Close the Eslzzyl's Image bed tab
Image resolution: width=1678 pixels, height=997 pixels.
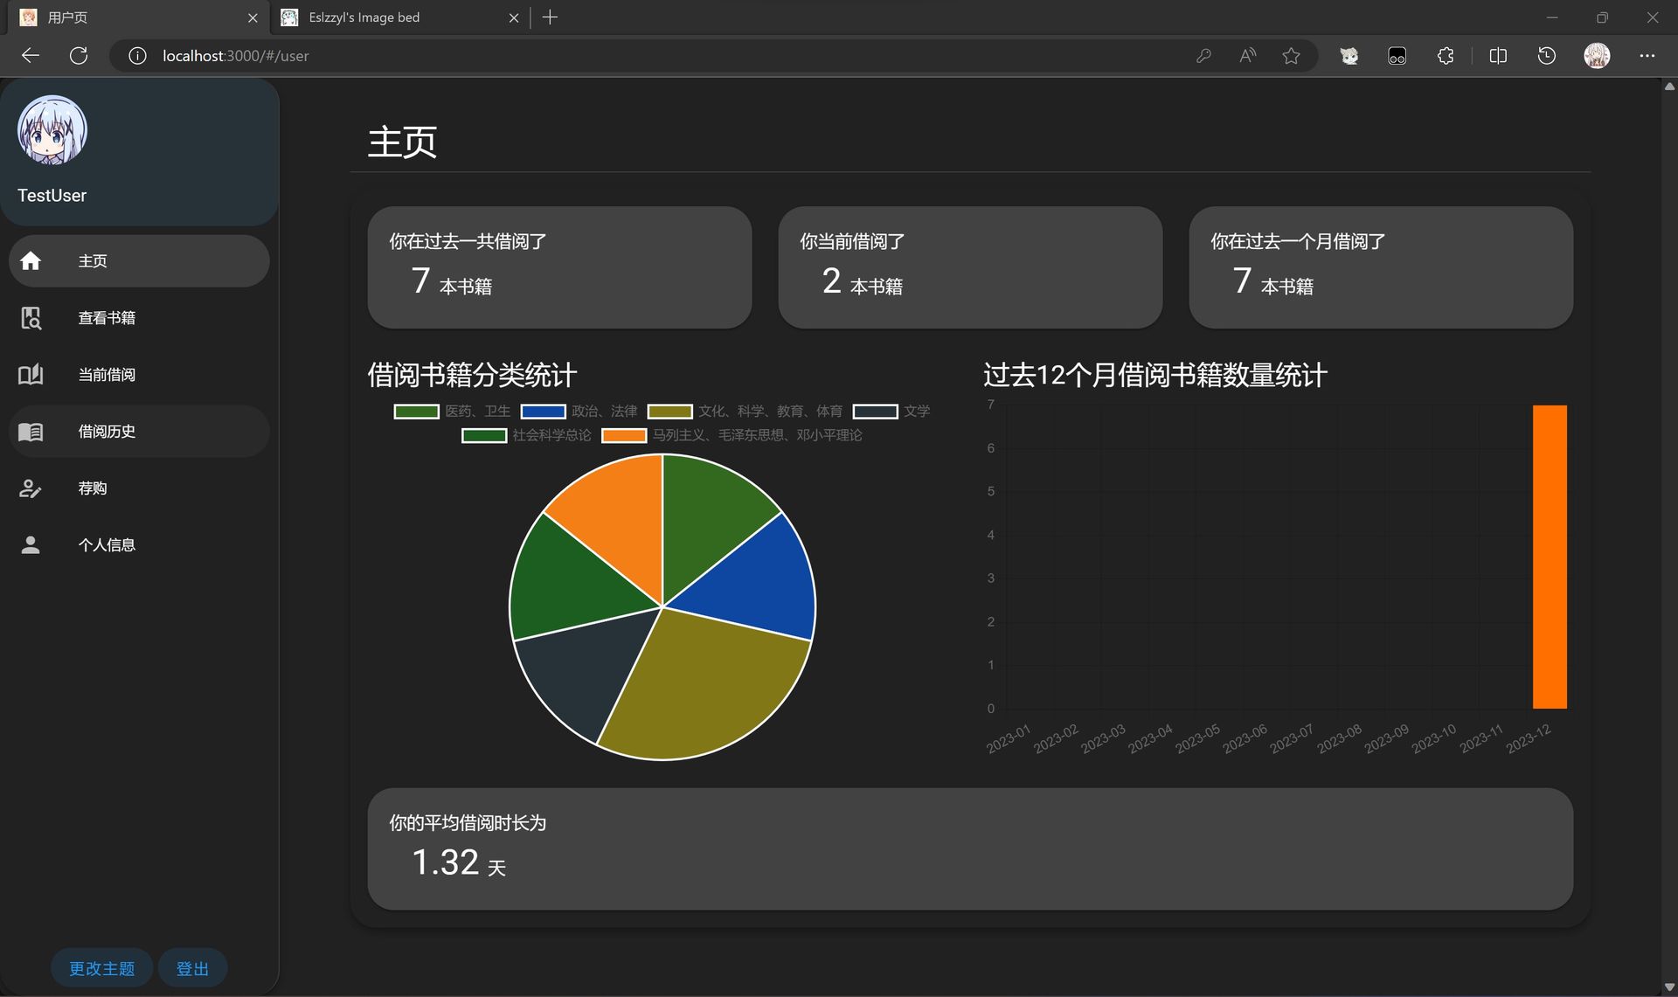click(514, 17)
